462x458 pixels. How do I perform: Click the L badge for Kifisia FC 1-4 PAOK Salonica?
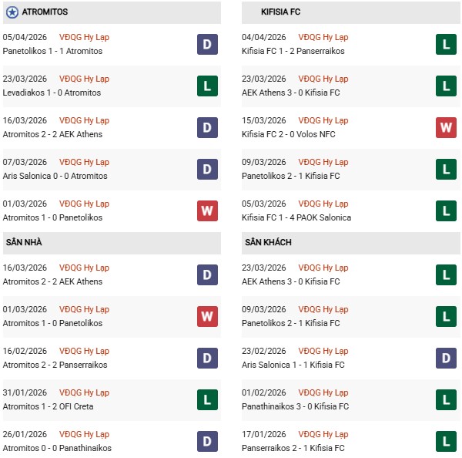(446, 210)
